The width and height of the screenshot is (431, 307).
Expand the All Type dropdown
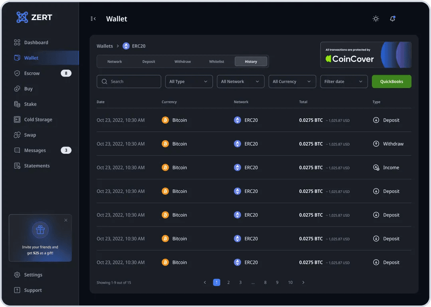pos(189,82)
